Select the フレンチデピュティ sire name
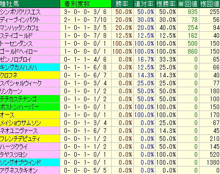This screenshot has width=220, height=174. coord(20,139)
